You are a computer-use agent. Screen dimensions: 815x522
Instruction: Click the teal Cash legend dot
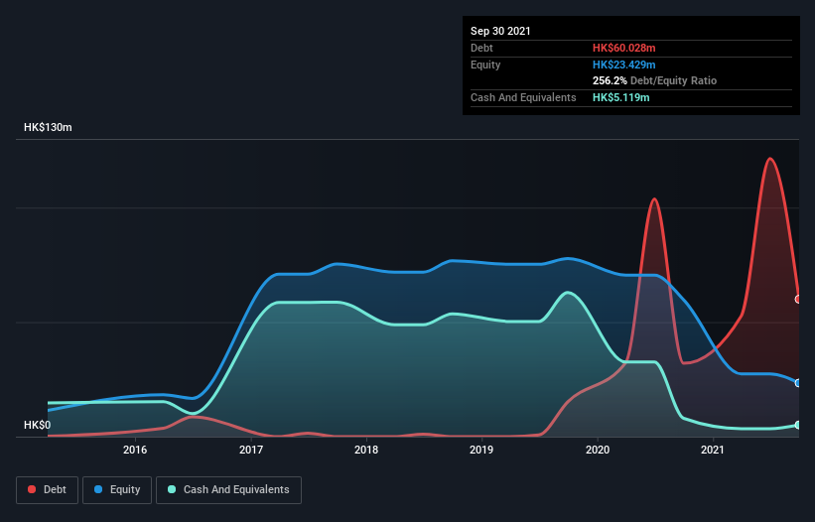(172, 489)
